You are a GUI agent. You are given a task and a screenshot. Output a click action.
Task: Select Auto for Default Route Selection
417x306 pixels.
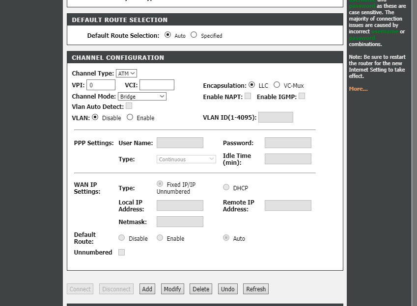168,35
